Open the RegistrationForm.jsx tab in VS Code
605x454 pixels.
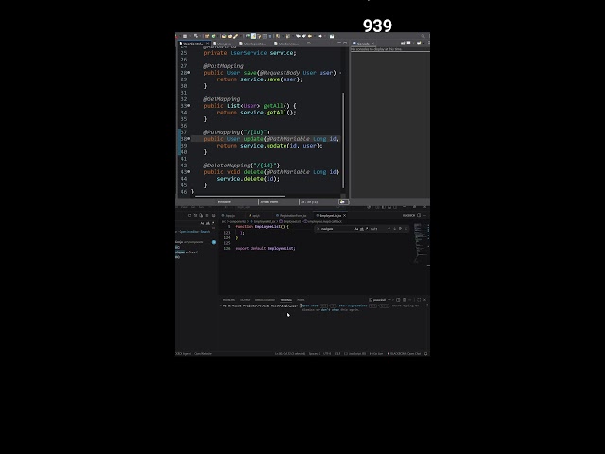click(x=292, y=216)
